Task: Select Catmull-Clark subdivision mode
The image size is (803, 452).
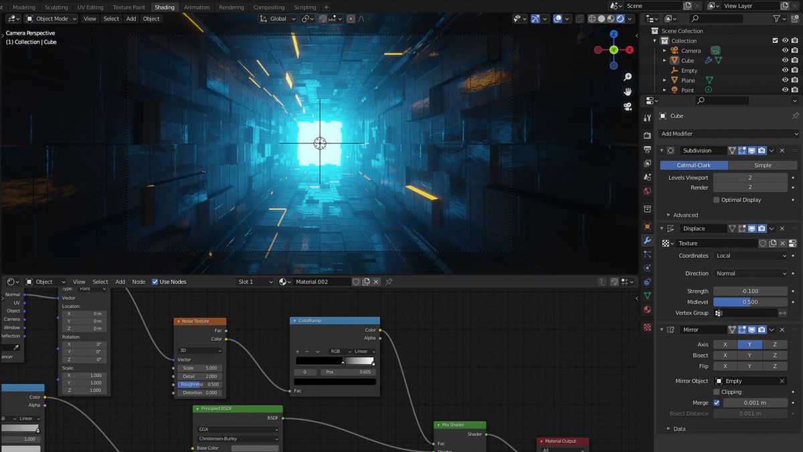Action: pyautogui.click(x=694, y=165)
